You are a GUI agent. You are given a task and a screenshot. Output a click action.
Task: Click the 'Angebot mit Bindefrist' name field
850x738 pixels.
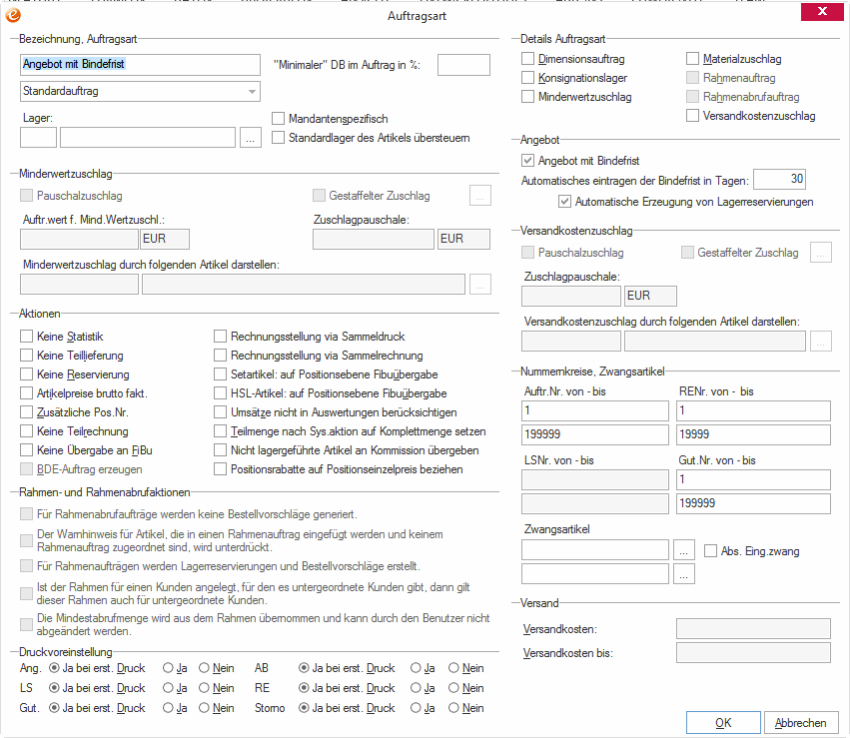point(140,65)
